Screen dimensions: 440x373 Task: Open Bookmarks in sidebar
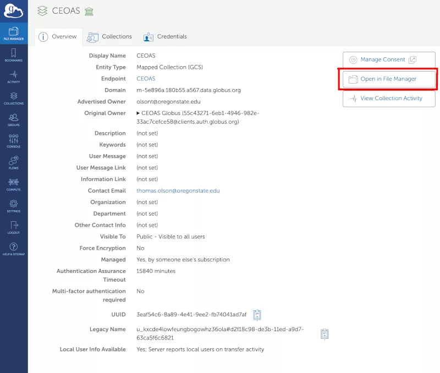coord(13,55)
